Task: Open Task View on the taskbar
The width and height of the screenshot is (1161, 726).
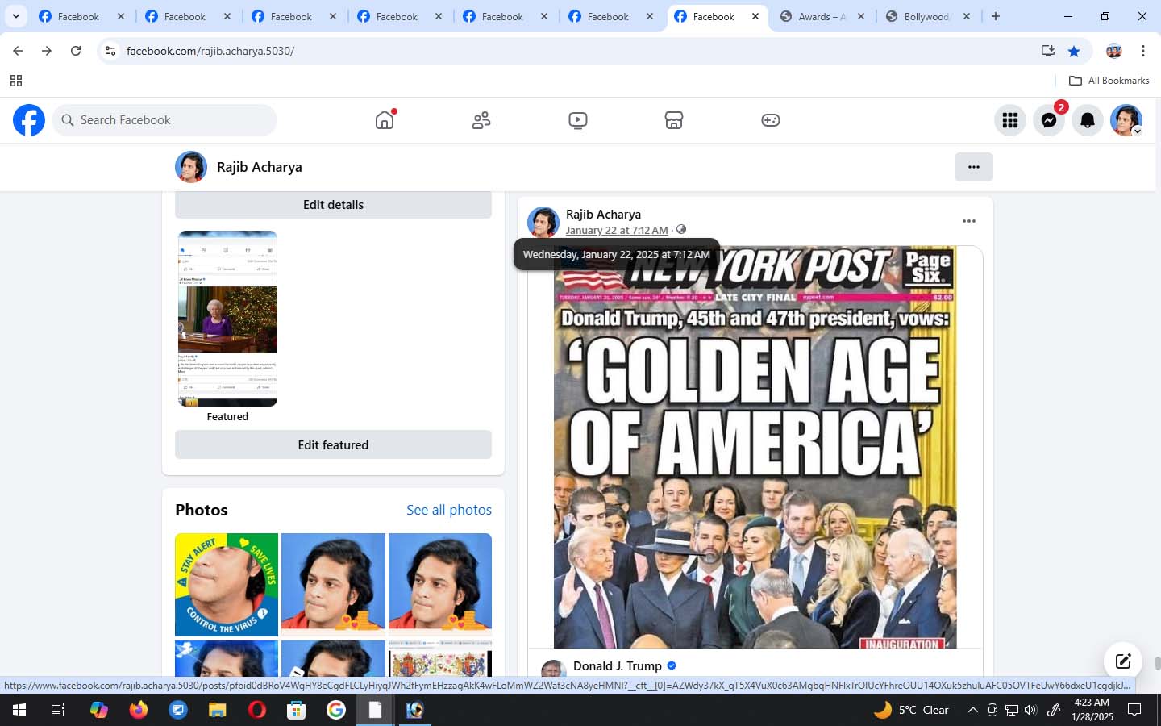Action: coord(58,710)
